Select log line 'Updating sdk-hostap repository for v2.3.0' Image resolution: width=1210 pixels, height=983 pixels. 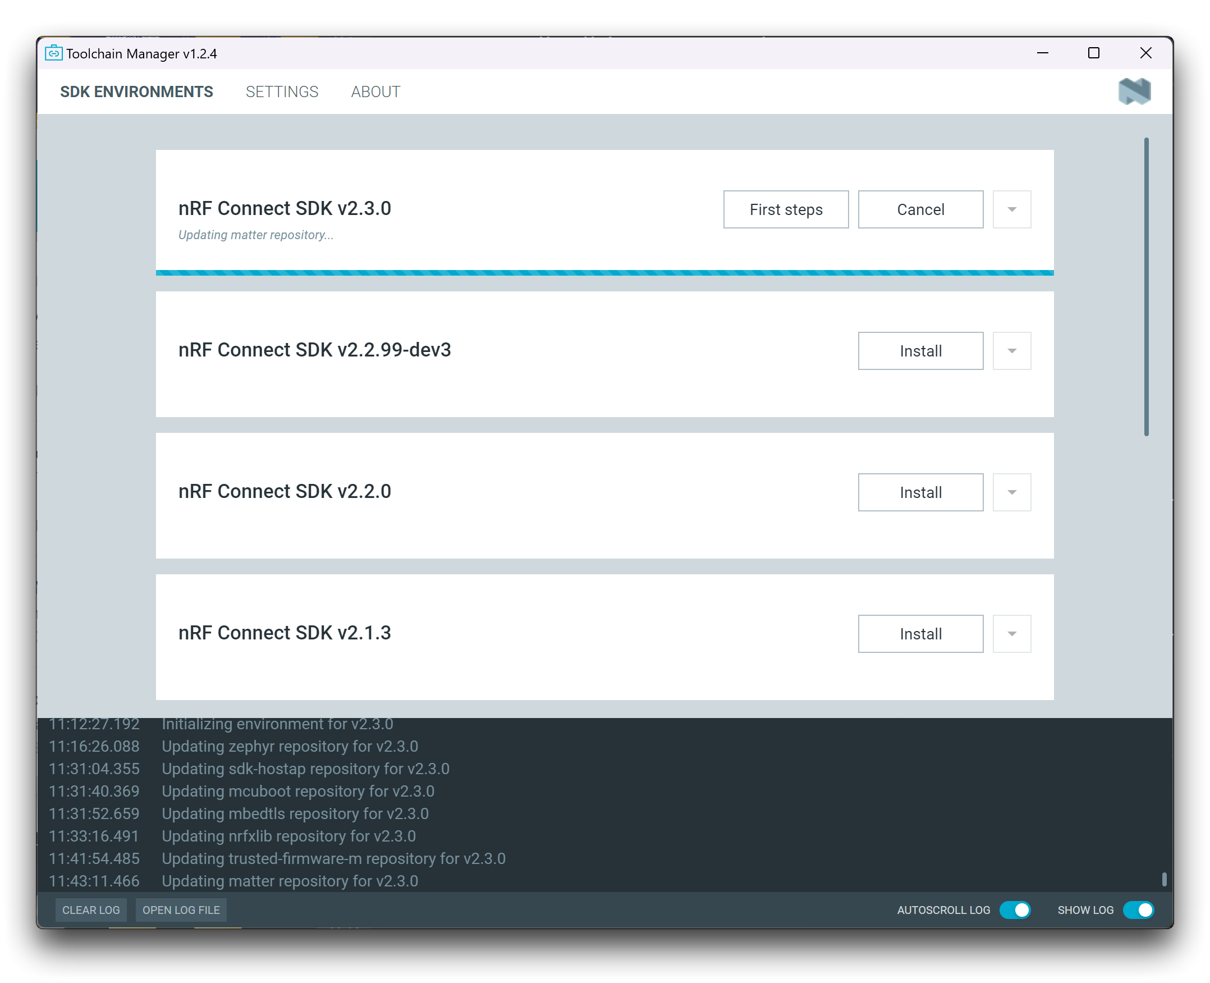click(x=306, y=769)
